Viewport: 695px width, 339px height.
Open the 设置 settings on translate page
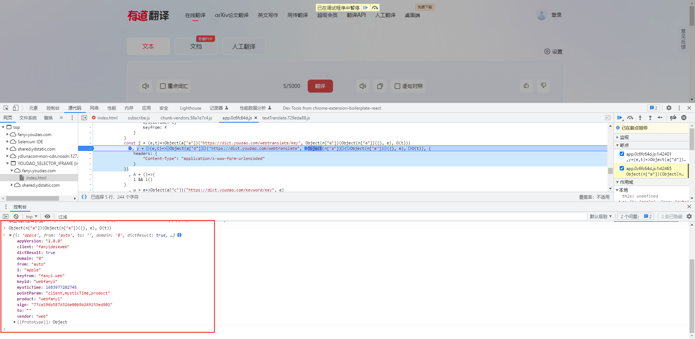pyautogui.click(x=553, y=52)
